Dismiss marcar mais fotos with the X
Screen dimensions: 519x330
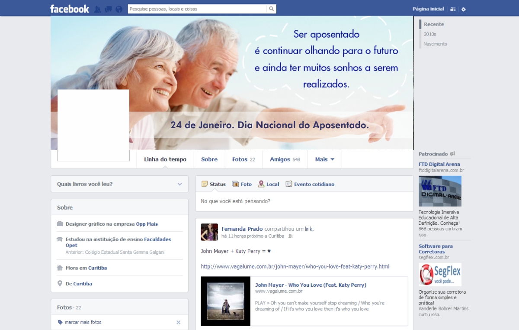[179, 322]
